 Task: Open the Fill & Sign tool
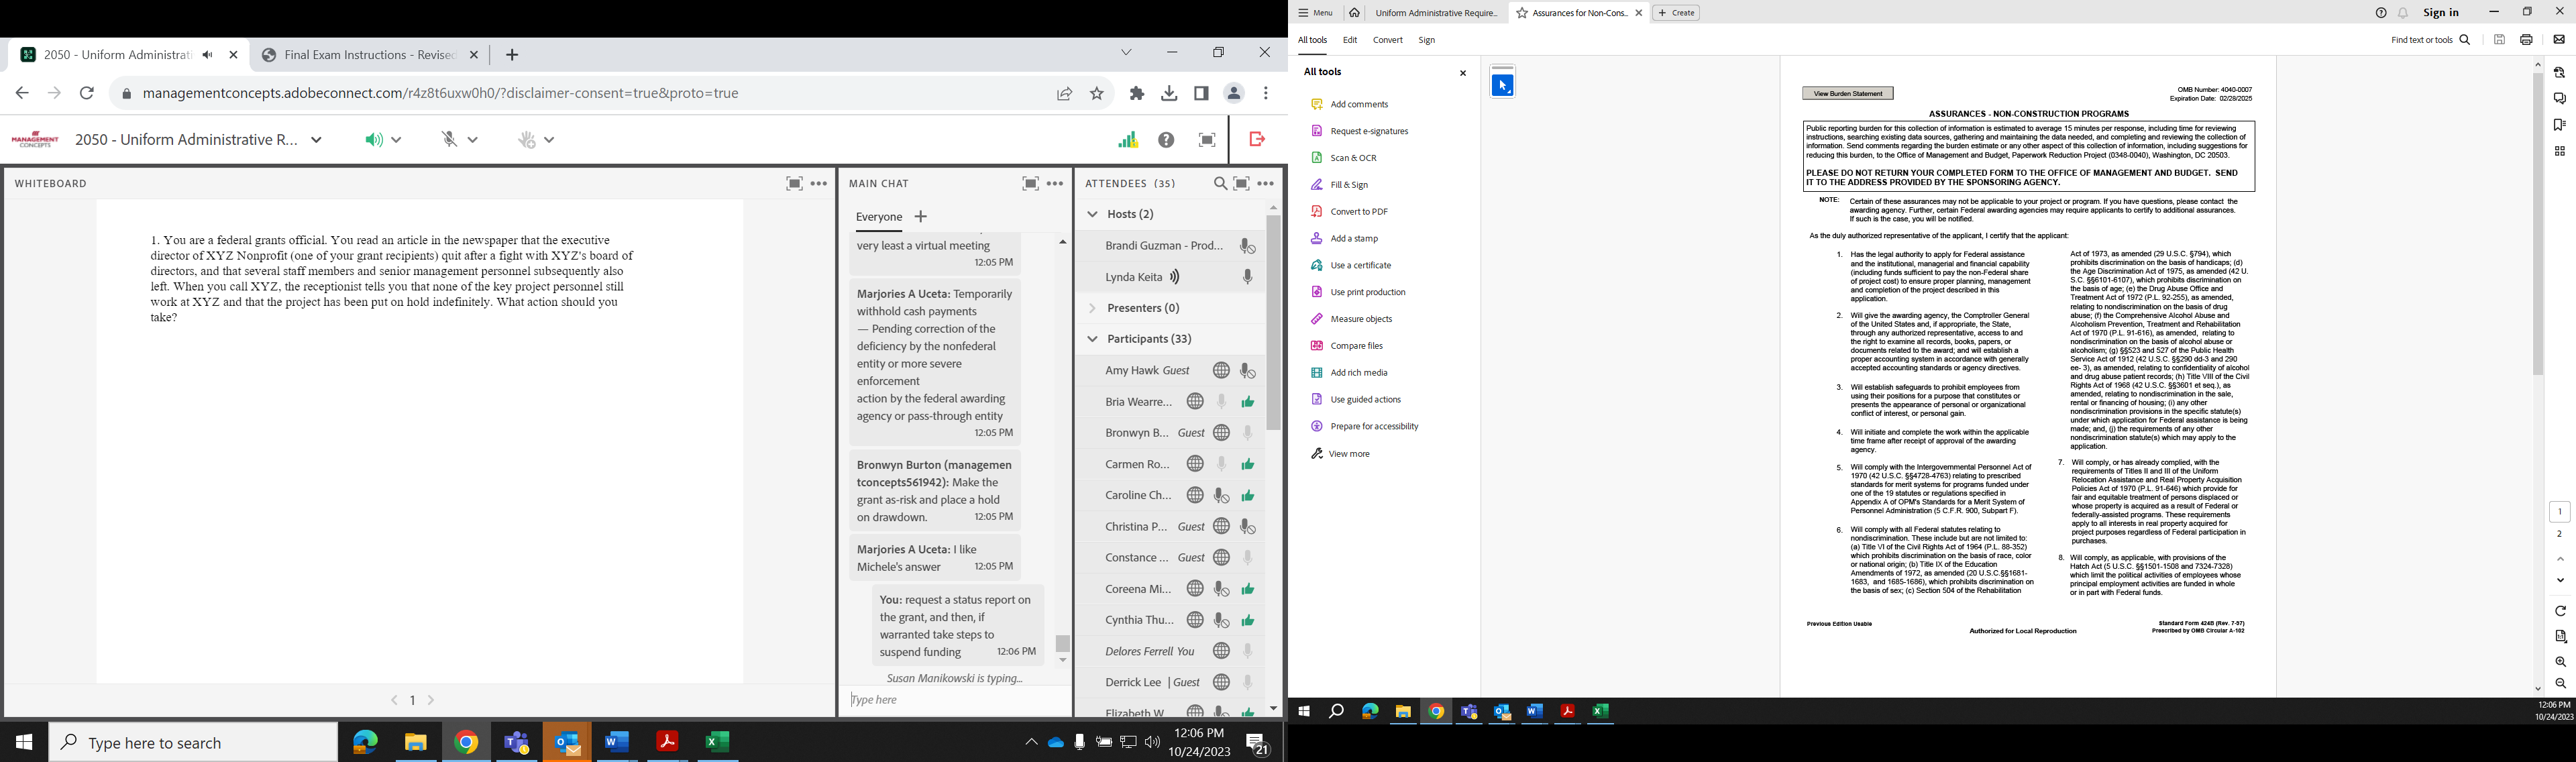[1348, 185]
